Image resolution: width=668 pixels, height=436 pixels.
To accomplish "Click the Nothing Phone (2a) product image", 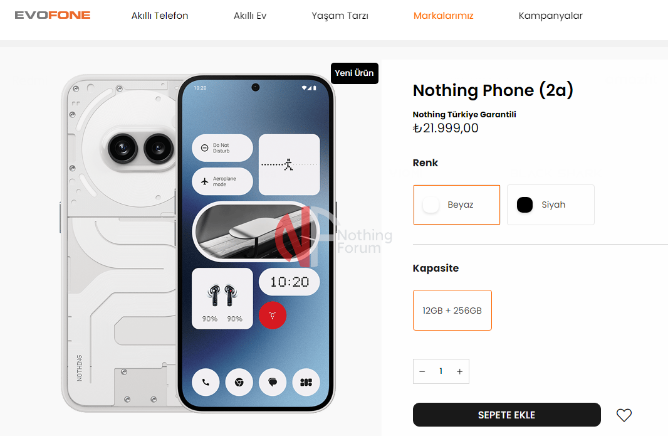I will 199,243.
